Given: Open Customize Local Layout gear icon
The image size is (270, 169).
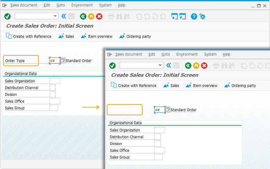Looking at the screenshot, I should click(202, 17).
